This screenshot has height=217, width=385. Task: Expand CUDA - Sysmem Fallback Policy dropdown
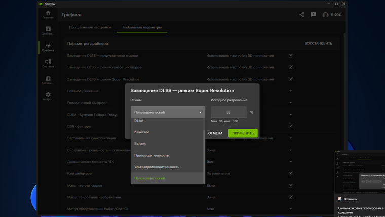(290, 115)
